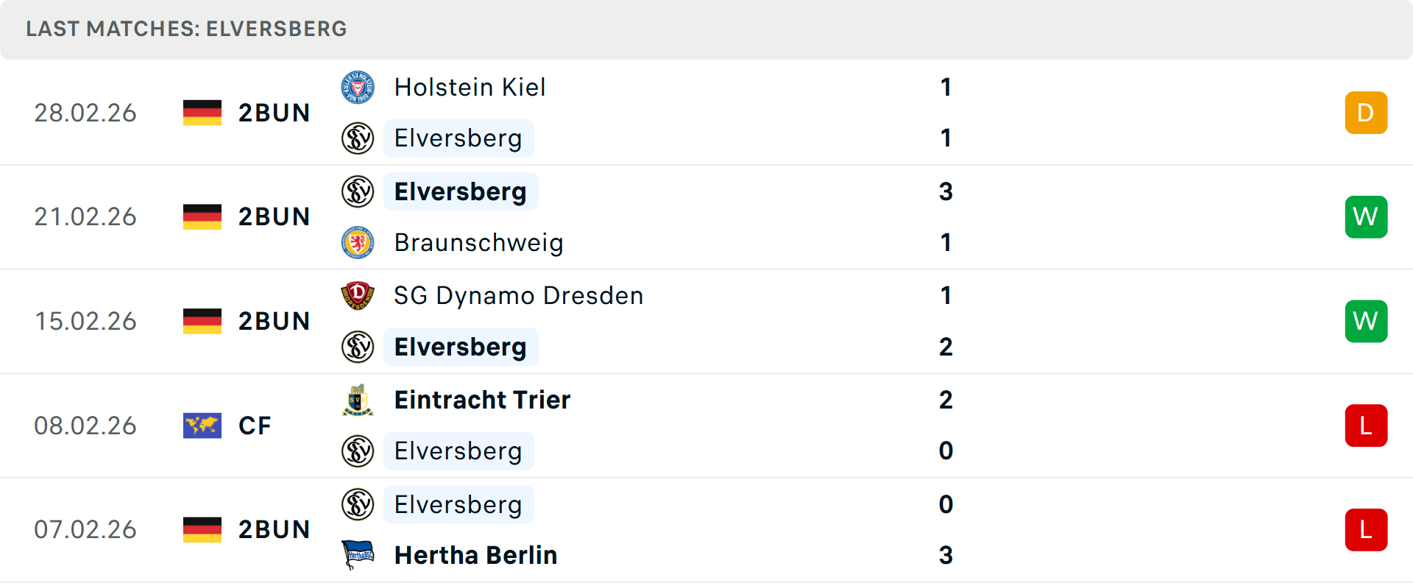Click the world map flag next to CF
Image resolution: width=1413 pixels, height=583 pixels.
coord(202,425)
